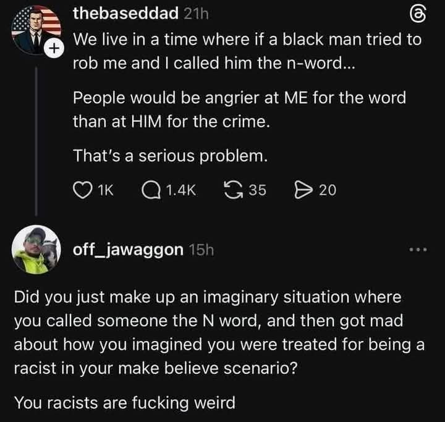View the 1.4K replies count
Viewport: 445px width, 422px height.
[180, 190]
